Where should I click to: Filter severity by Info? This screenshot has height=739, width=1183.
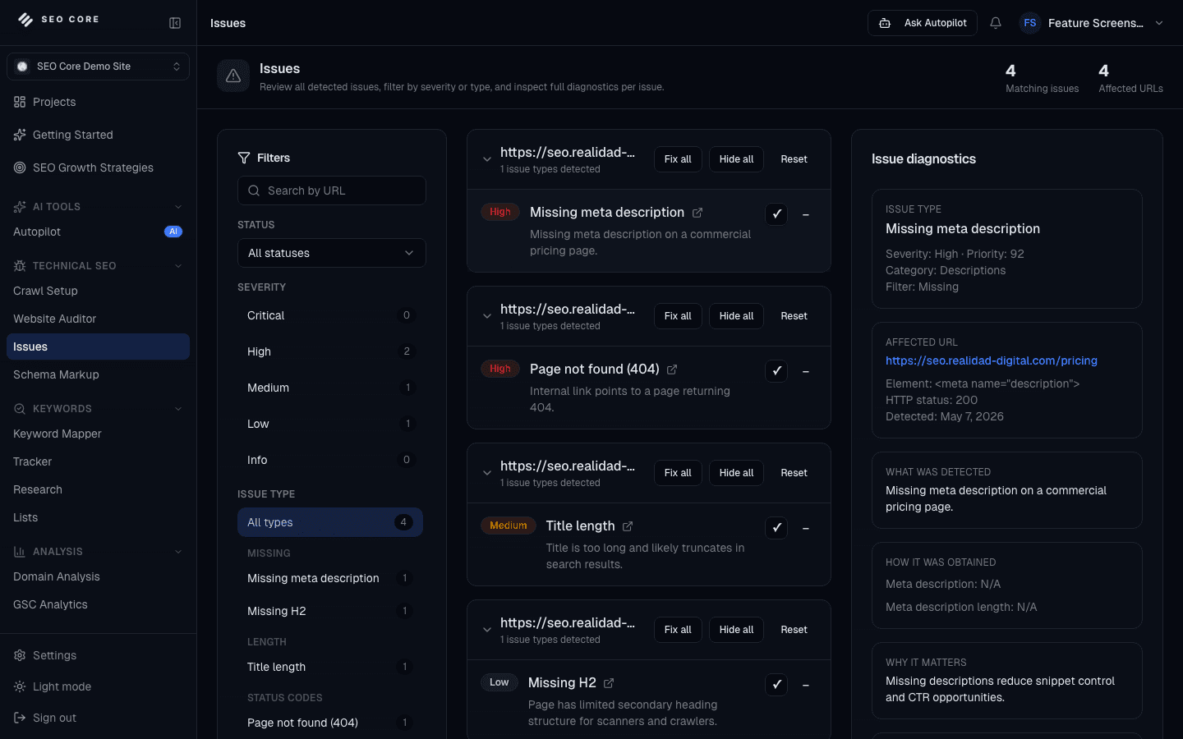pos(330,460)
